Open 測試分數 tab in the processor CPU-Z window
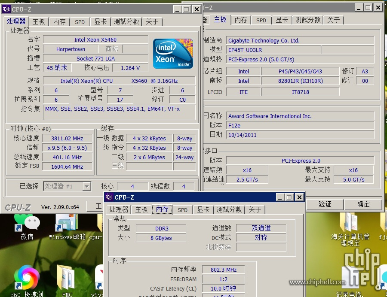 (x=126, y=21)
